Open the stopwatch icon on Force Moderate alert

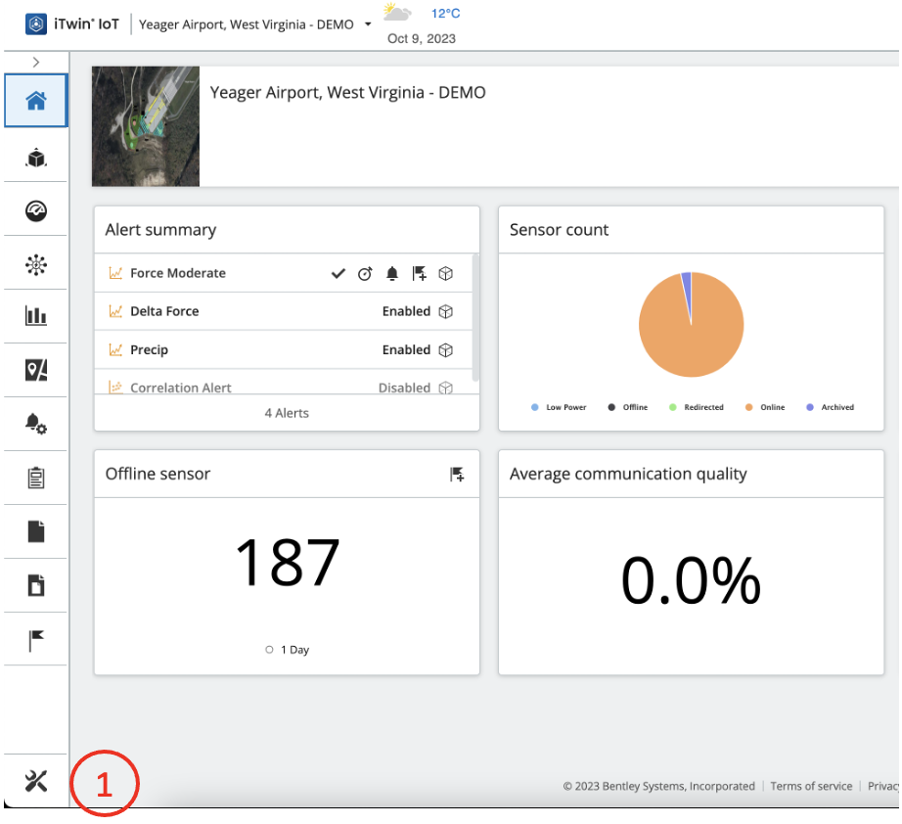pos(365,273)
